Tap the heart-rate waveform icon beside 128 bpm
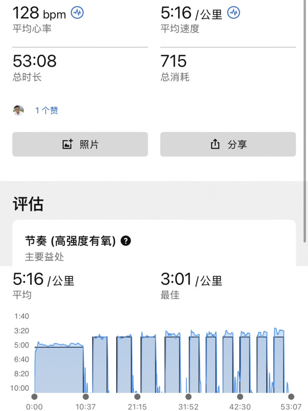The image size is (308, 411). click(77, 12)
